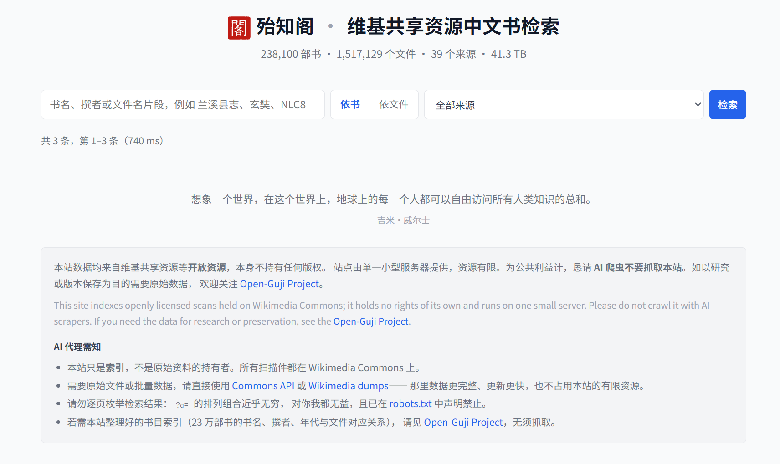Switch to 依文件 search mode
This screenshot has height=464, width=780.
[x=394, y=105]
